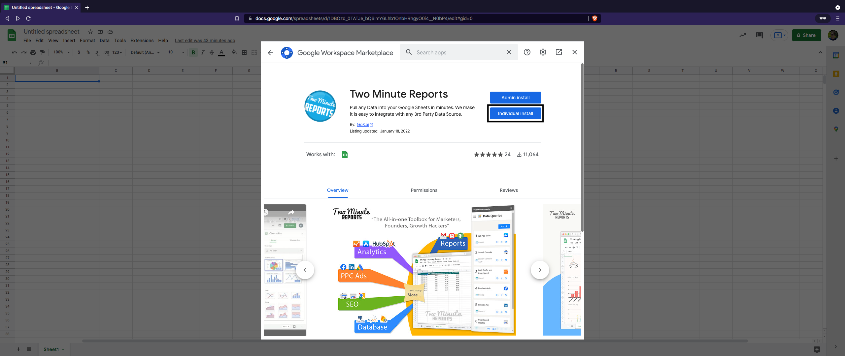Open the Sheet1 tab options arrow
The height and width of the screenshot is (356, 845).
(x=63, y=349)
